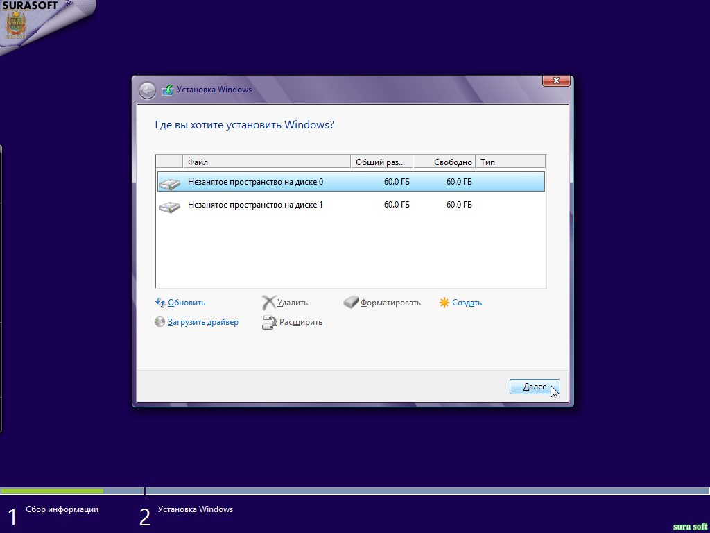The width and height of the screenshot is (710, 533).
Task: Click the disk icon beside Форматировать
Action: [x=352, y=303]
